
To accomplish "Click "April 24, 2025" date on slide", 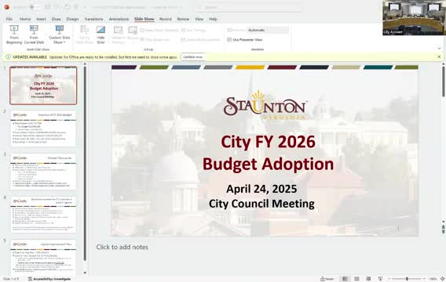I will [261, 189].
